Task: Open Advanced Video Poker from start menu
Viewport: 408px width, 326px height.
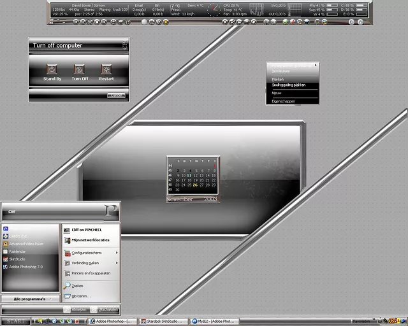Action: [25, 243]
